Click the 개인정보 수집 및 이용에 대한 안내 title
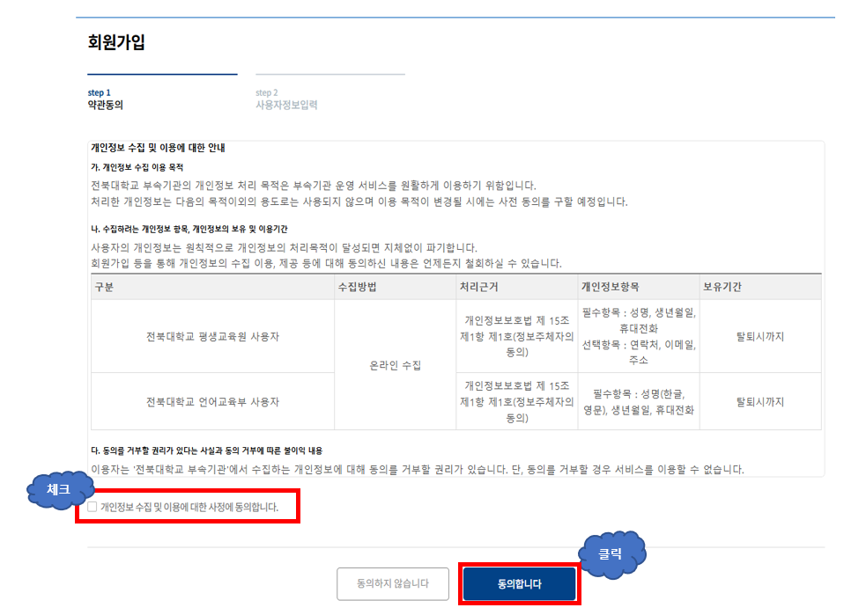Image resolution: width=844 pixels, height=615 pixels. pos(158,148)
